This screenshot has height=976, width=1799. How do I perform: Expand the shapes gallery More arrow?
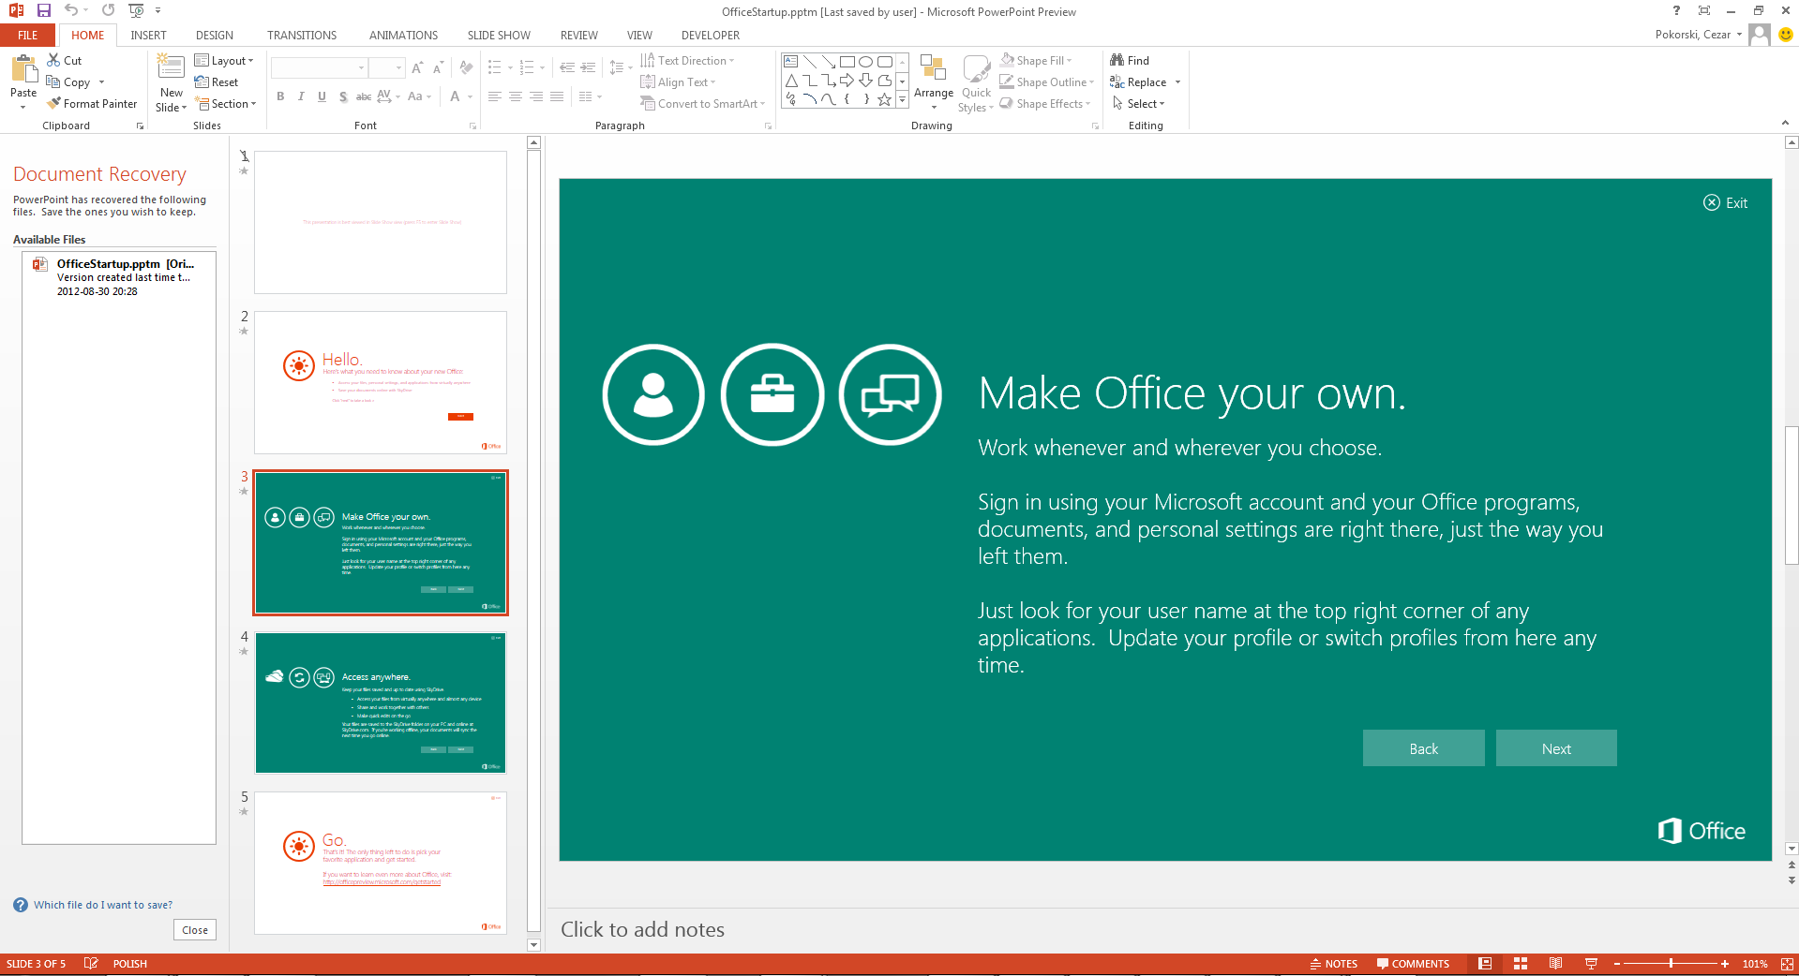(902, 99)
